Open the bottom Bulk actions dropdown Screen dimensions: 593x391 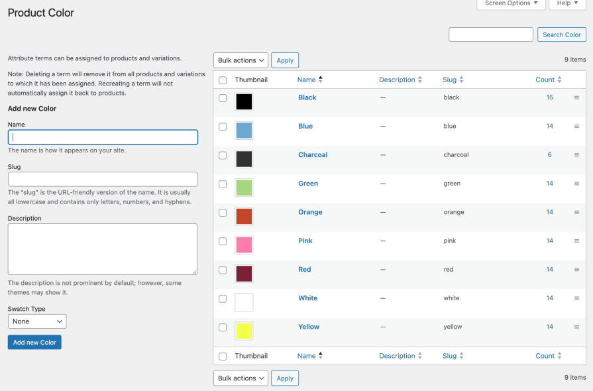[x=241, y=378]
